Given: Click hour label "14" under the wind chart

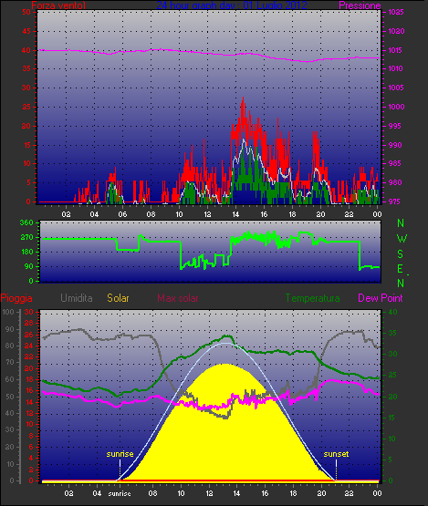Looking at the screenshot, I should [x=235, y=214].
